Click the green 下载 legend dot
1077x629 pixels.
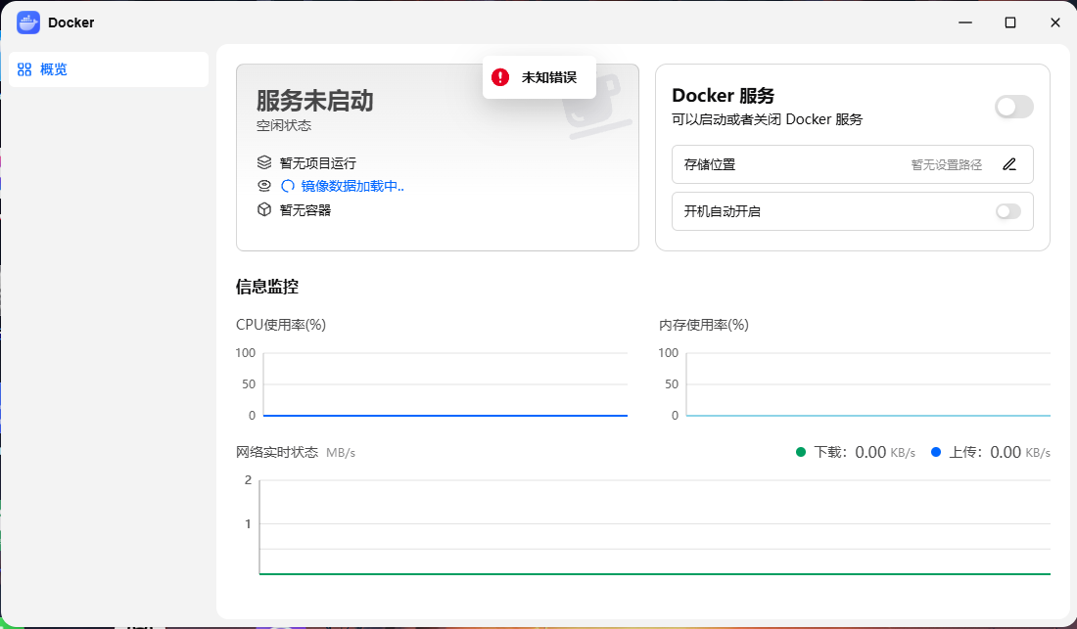click(800, 452)
